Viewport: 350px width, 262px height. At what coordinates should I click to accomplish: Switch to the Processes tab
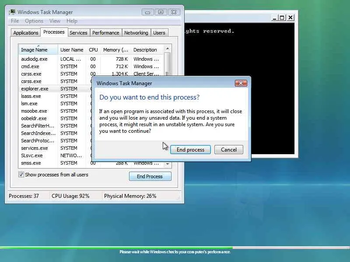click(x=54, y=32)
